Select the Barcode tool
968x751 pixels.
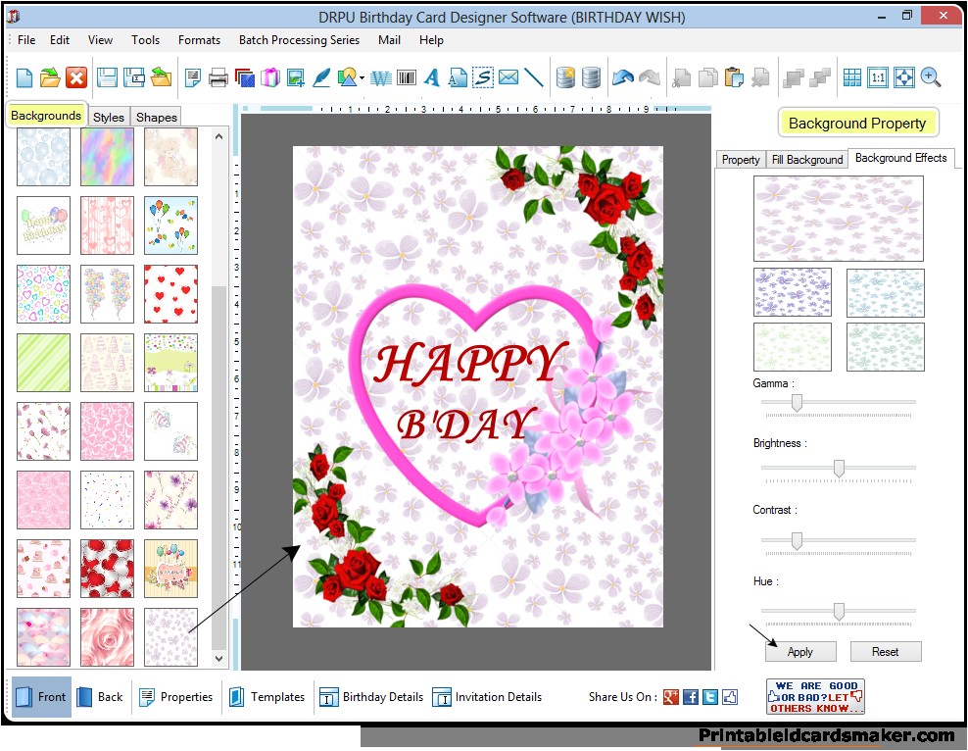[x=406, y=76]
